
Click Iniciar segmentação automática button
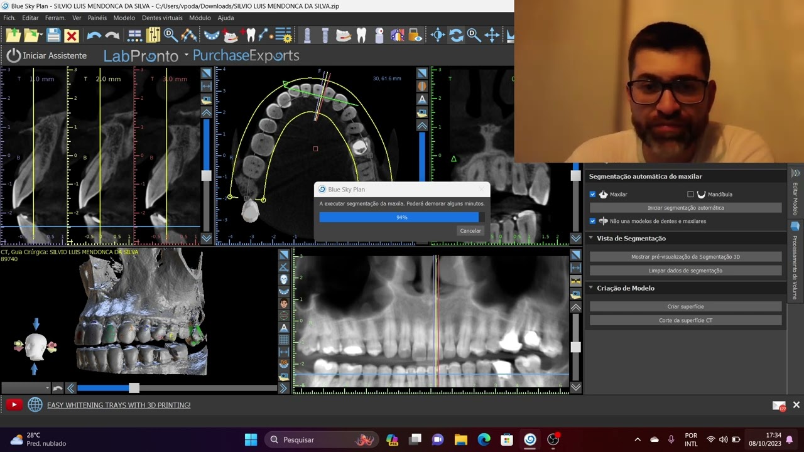click(686, 208)
